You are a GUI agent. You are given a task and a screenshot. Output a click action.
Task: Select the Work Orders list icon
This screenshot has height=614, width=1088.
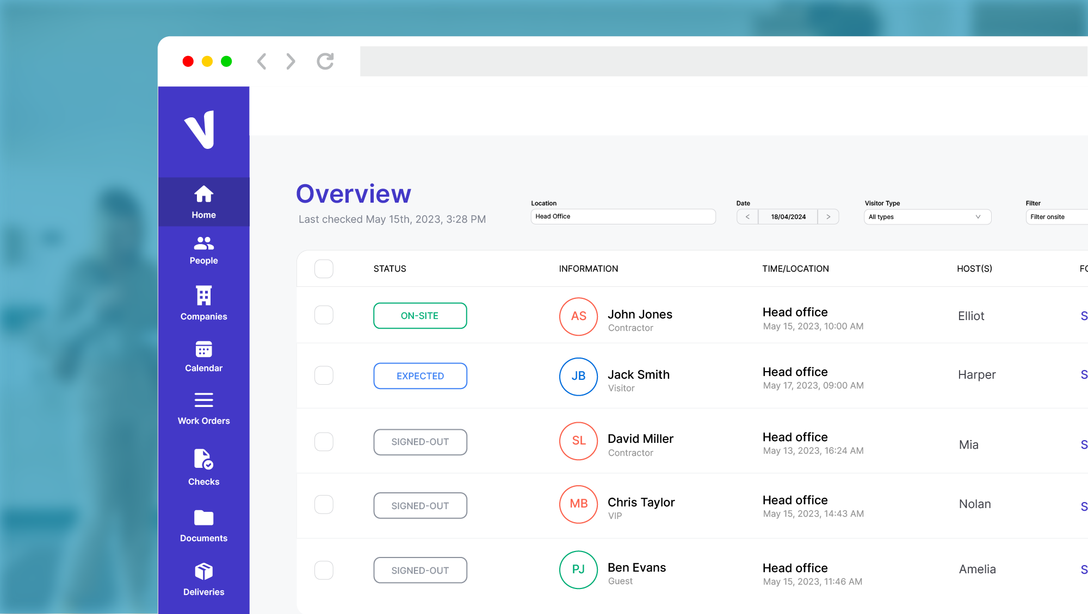tap(203, 400)
